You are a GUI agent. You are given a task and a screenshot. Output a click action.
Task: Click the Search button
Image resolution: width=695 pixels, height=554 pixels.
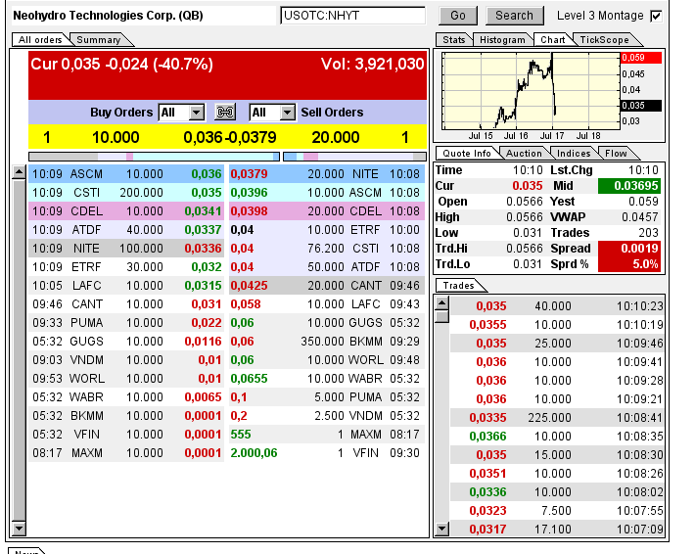(514, 16)
